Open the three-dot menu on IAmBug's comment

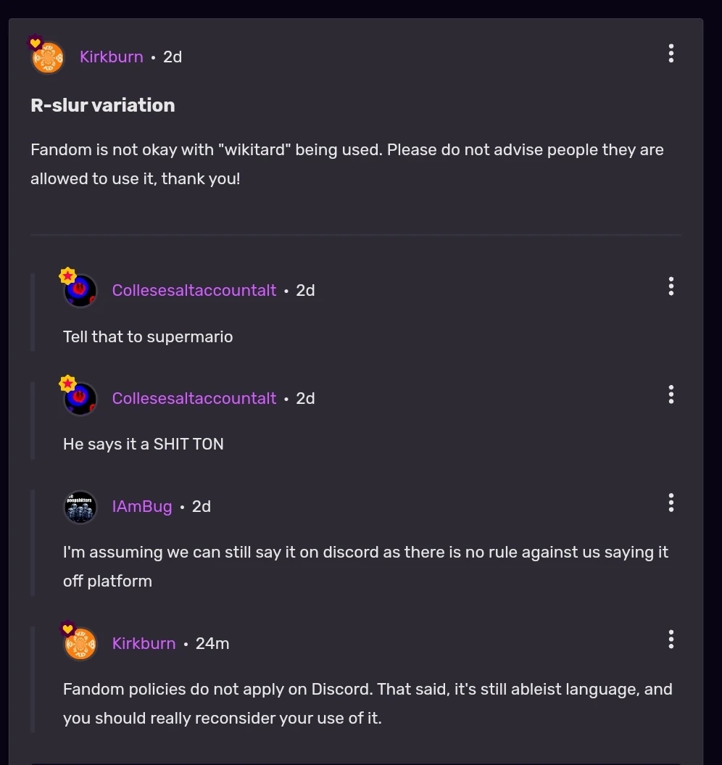[671, 503]
